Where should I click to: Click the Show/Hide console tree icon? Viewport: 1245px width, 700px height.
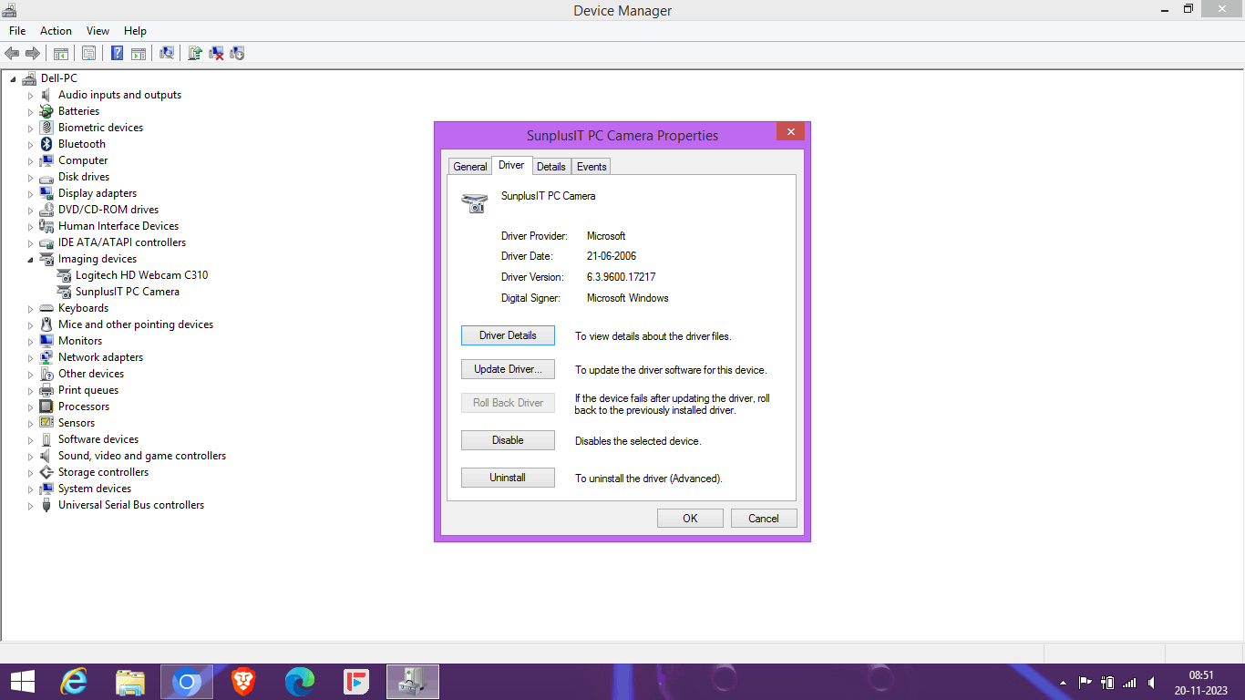pyautogui.click(x=60, y=53)
